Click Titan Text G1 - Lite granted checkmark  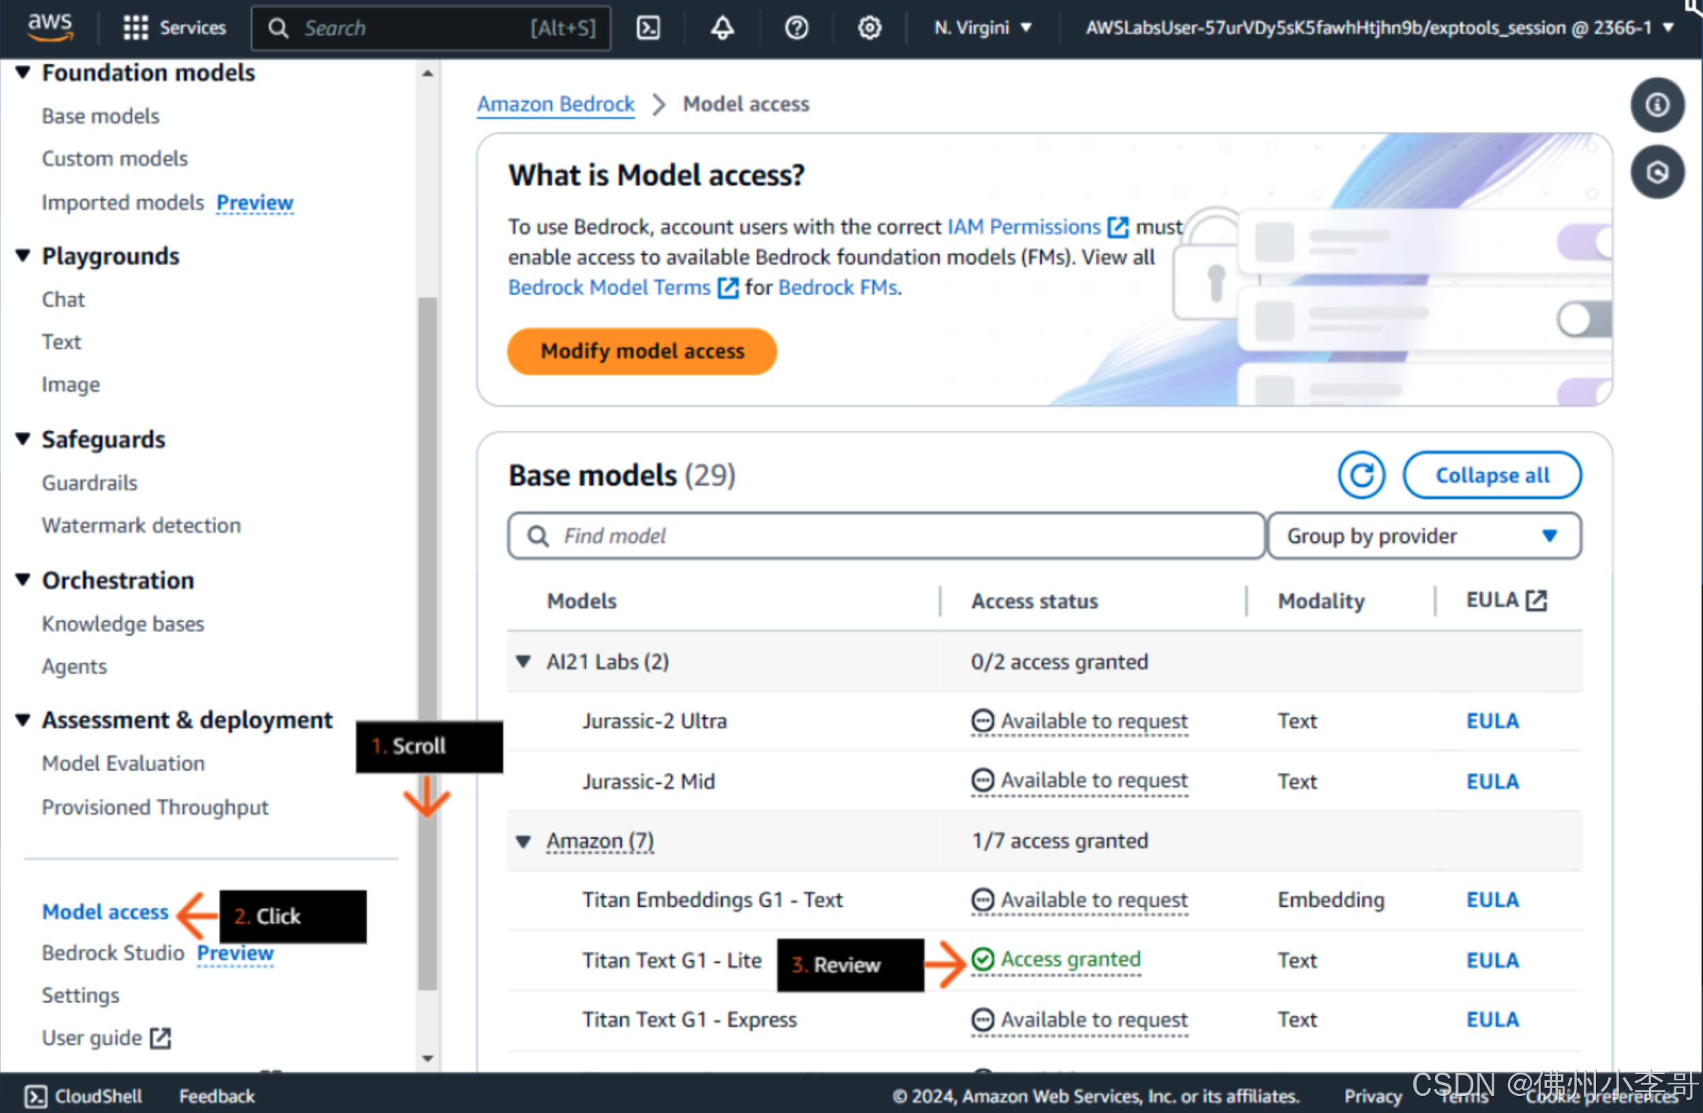tap(982, 959)
